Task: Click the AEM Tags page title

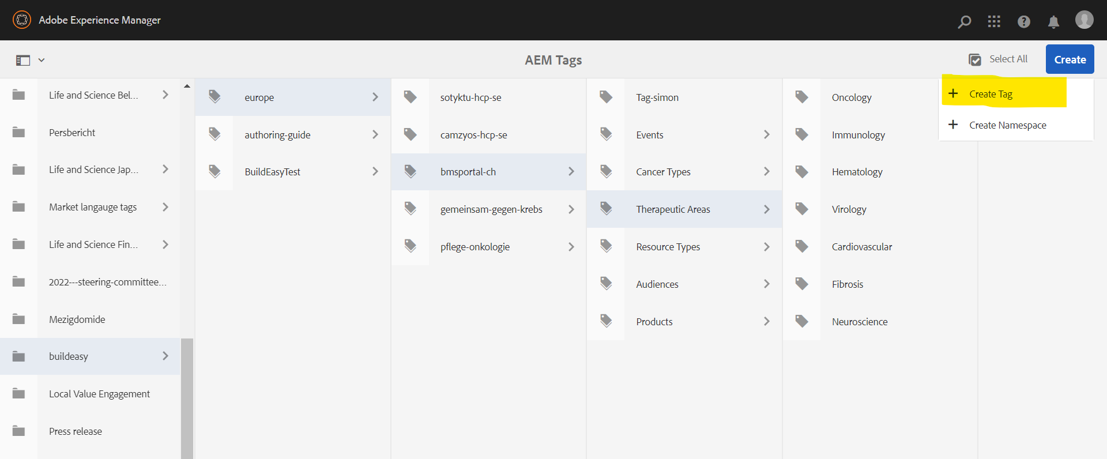Action: coord(553,60)
